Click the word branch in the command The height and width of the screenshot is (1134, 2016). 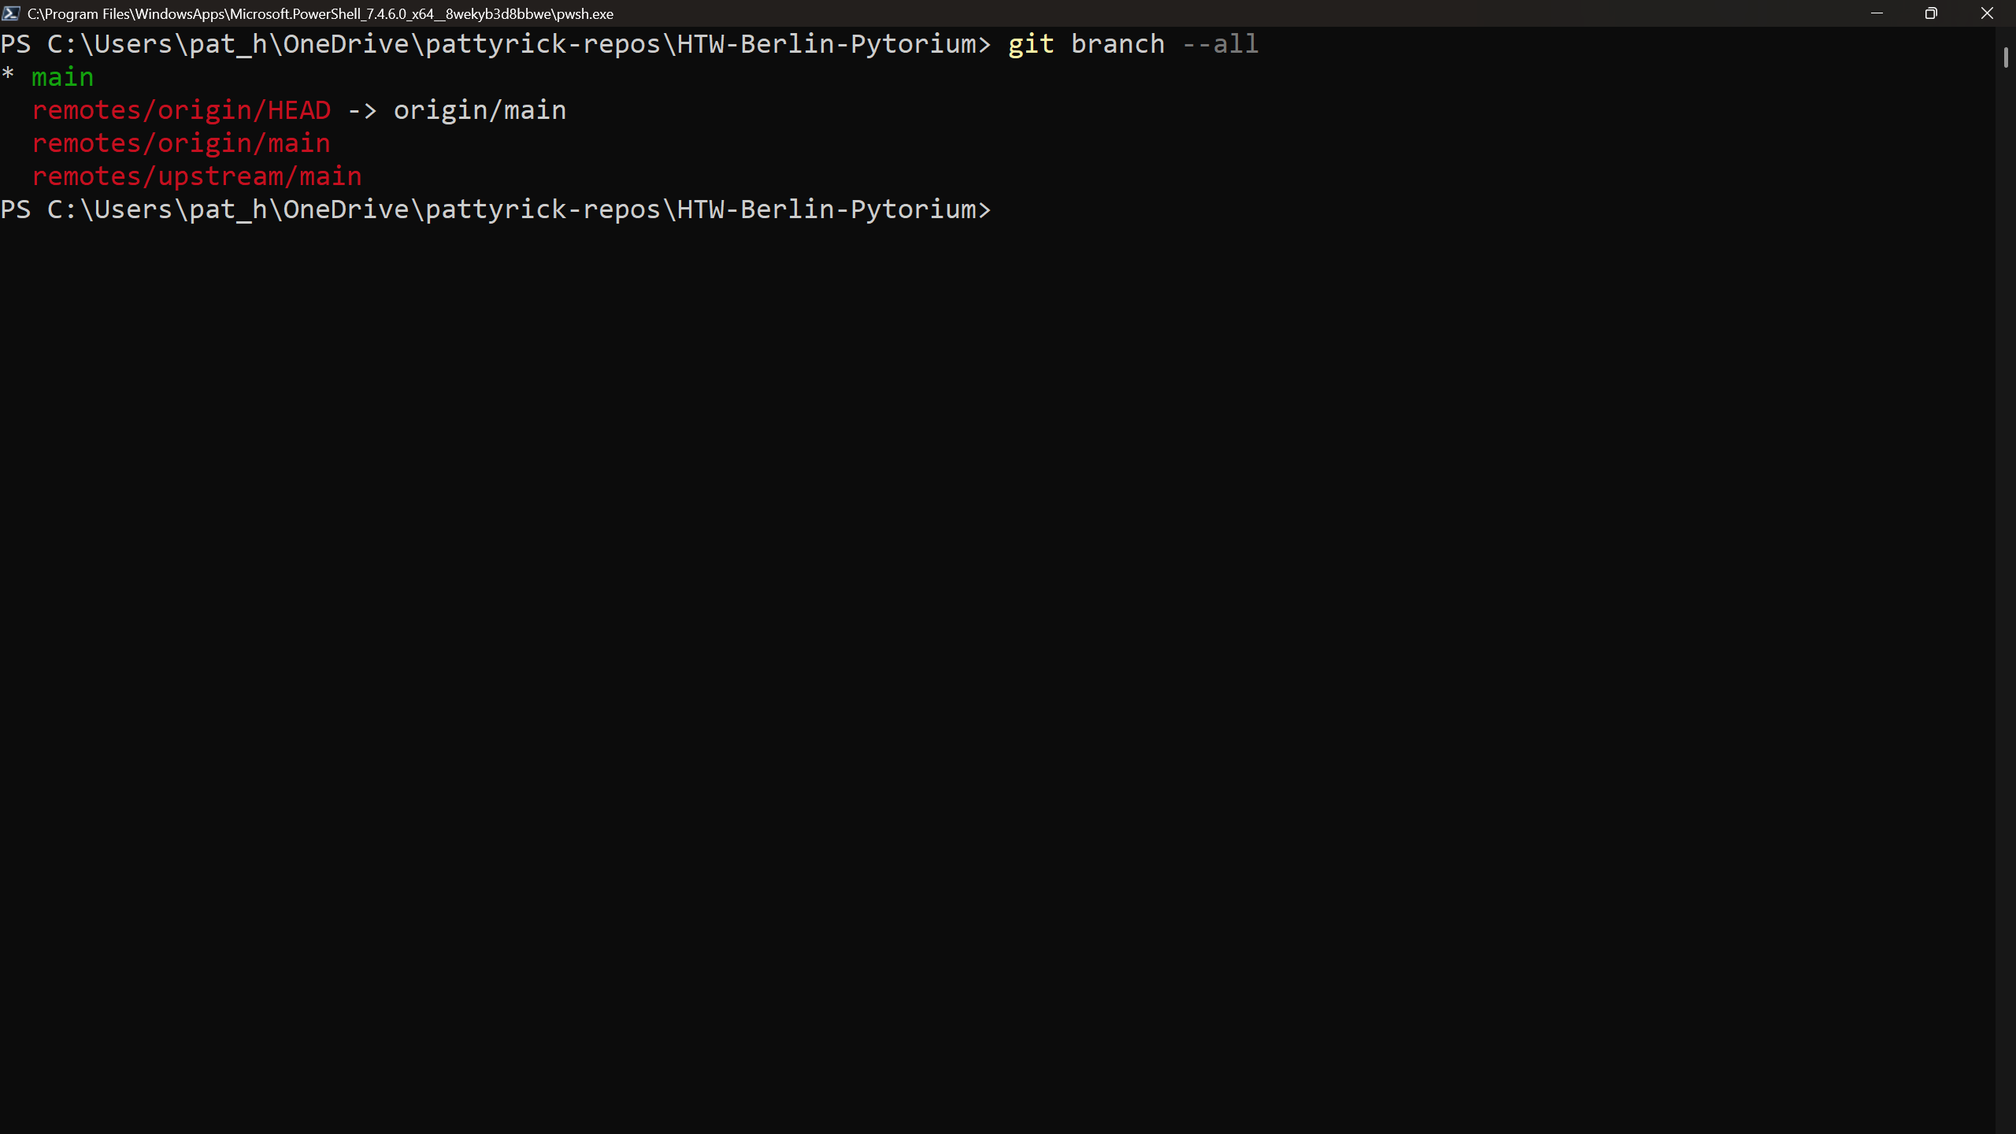click(1117, 44)
